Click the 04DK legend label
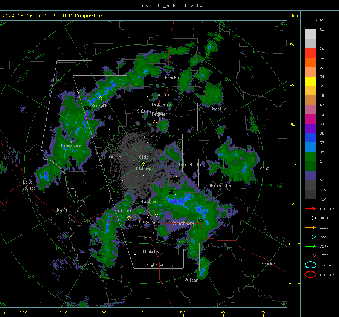 tap(324, 218)
